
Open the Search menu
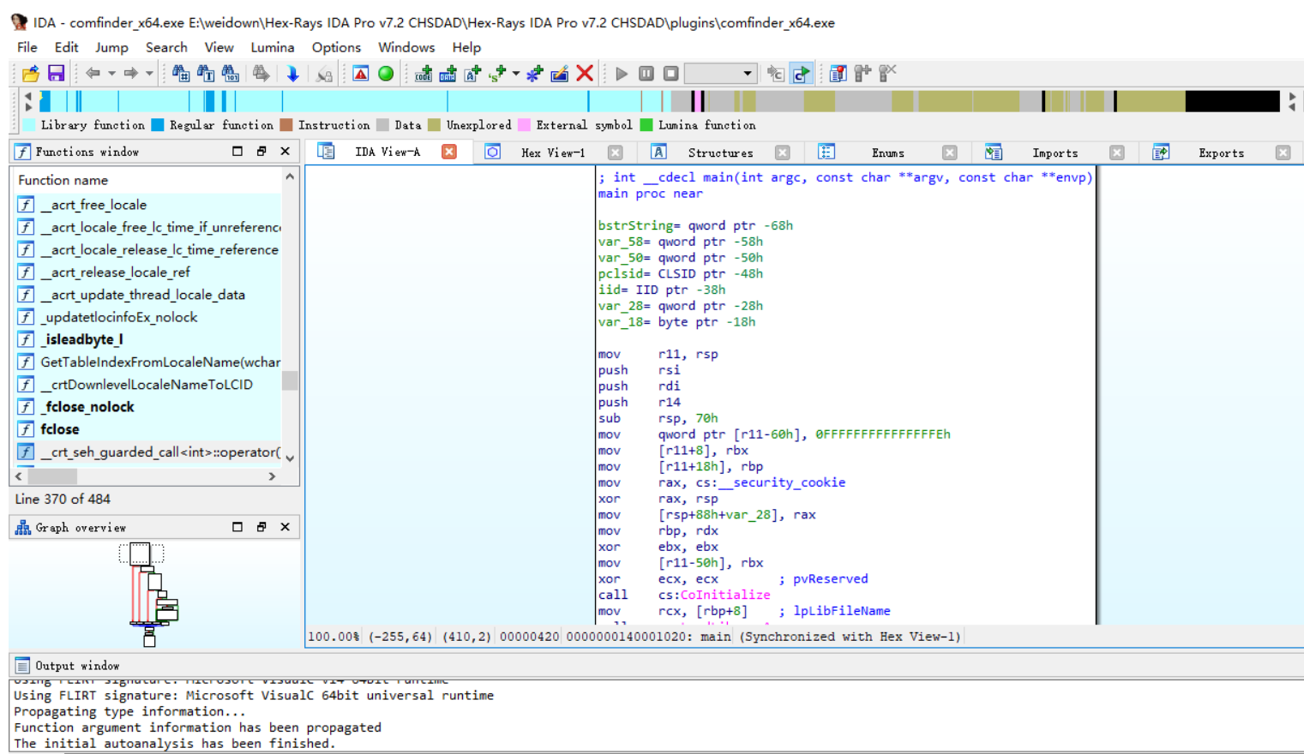(x=166, y=47)
